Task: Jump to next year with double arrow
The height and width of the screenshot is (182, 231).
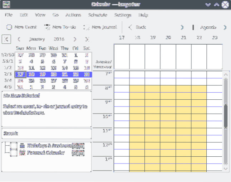Action: point(87,39)
